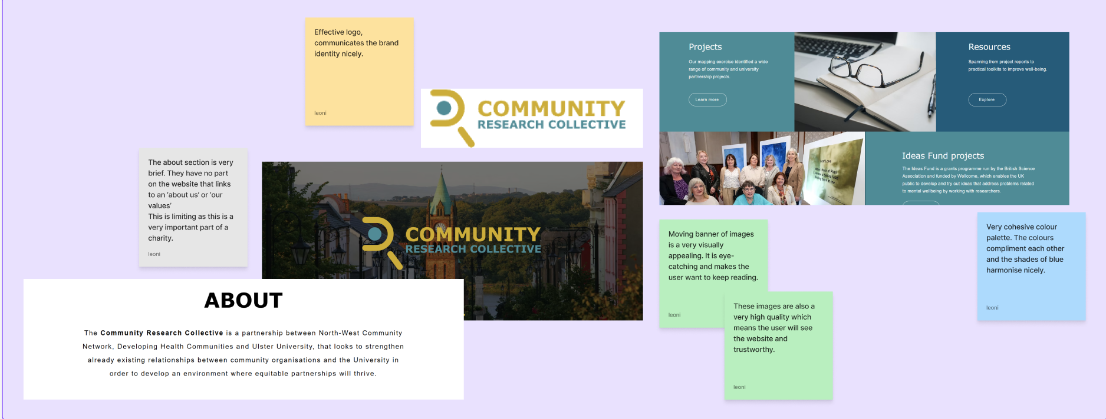Select the blue "Very cohesive colour palette" sticky

1031,266
